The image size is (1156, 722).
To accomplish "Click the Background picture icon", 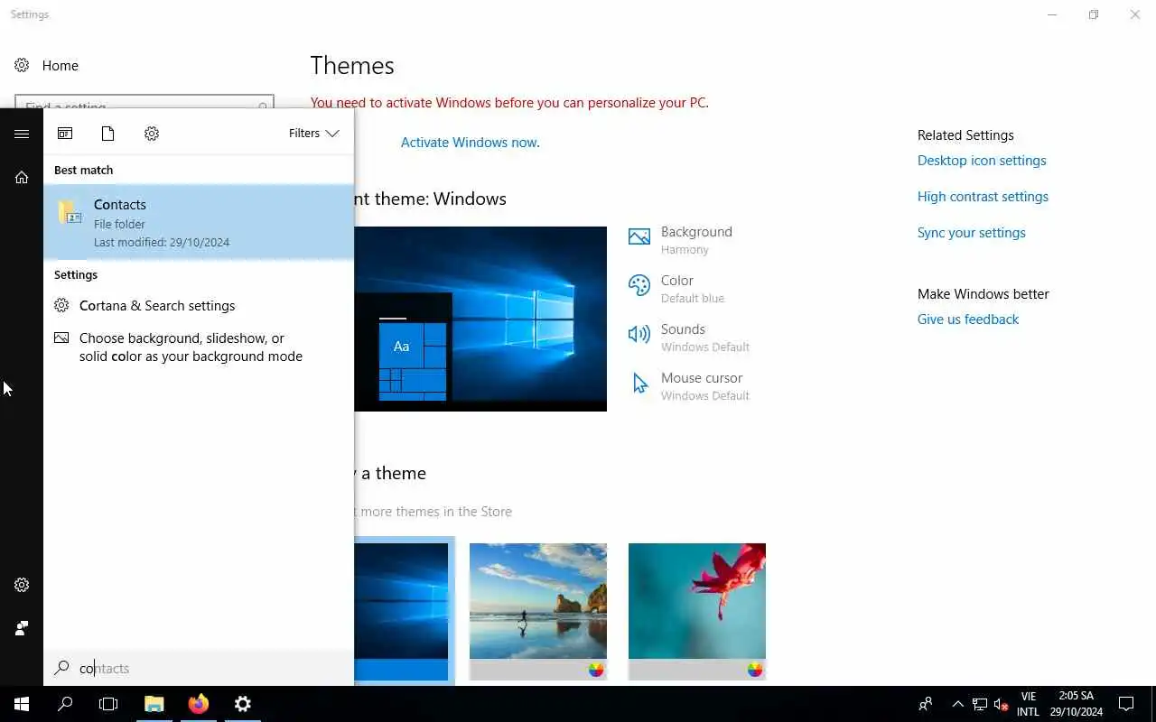I will click(639, 236).
